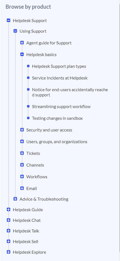
Task: Expand Email using its plus icon
Action: (22, 188)
